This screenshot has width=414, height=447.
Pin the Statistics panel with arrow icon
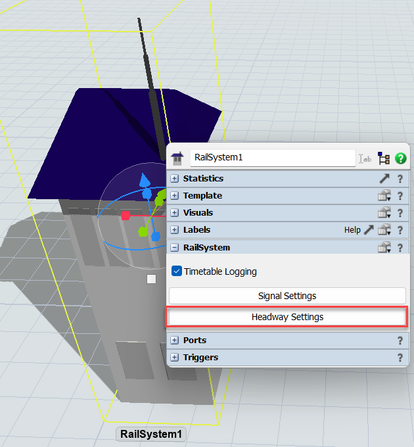[x=385, y=179]
